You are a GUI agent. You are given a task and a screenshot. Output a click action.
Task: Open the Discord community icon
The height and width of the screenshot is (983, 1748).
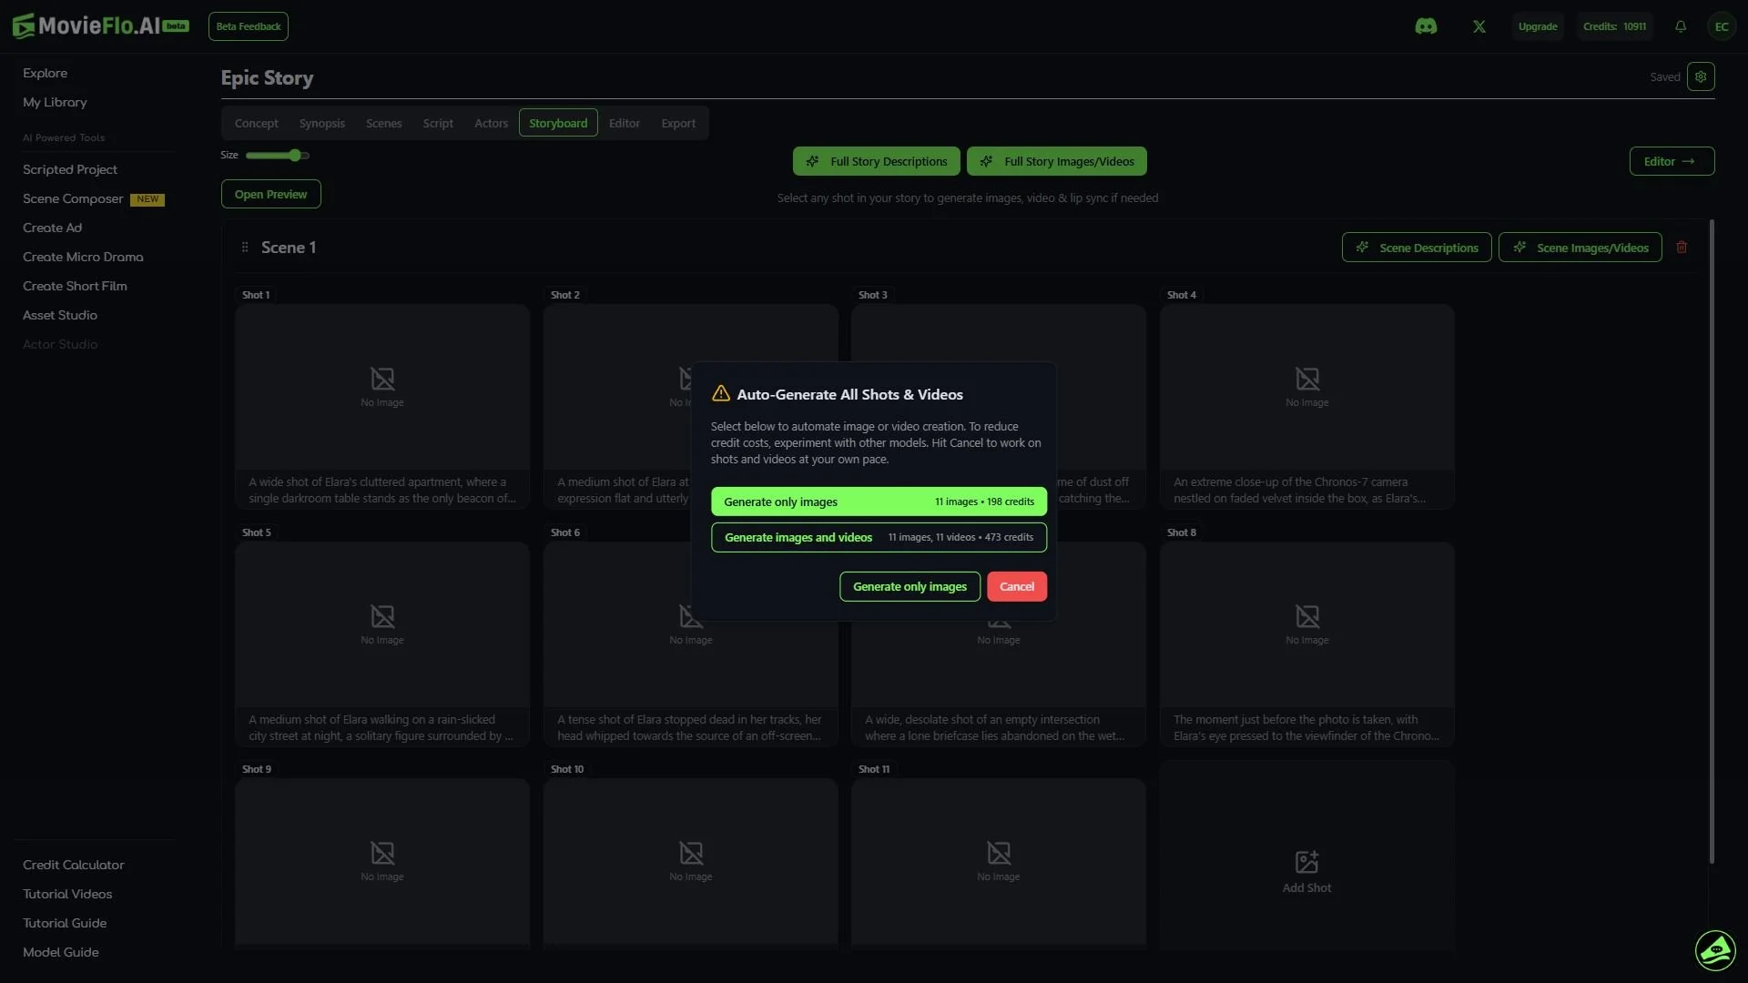point(1427,26)
